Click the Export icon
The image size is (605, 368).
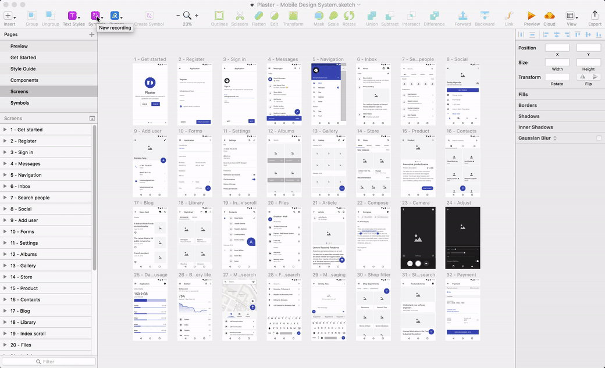[x=595, y=15]
